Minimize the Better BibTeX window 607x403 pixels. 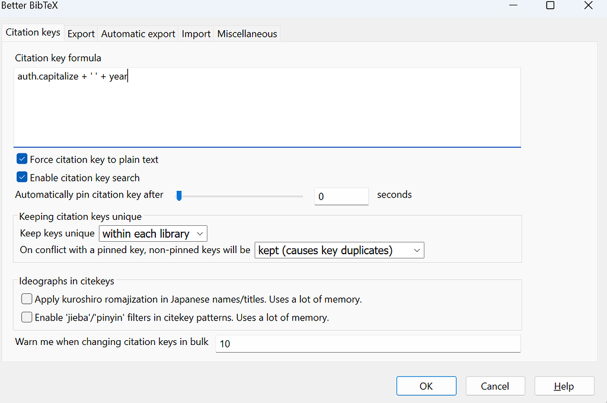512,5
